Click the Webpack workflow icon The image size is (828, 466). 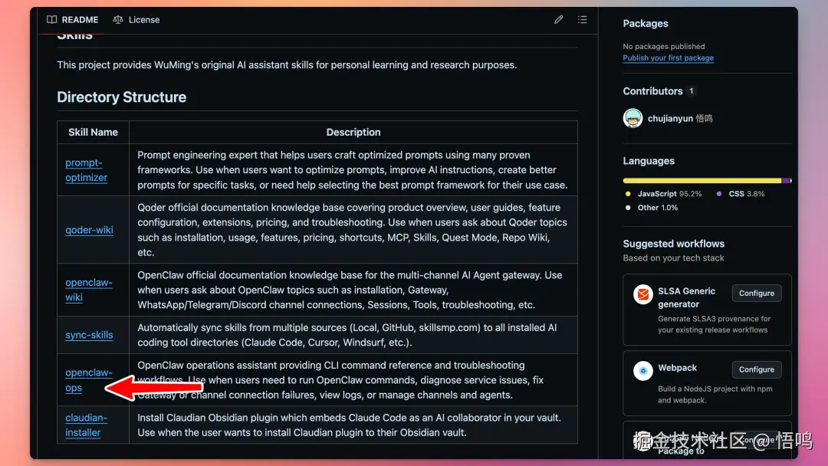coord(642,370)
